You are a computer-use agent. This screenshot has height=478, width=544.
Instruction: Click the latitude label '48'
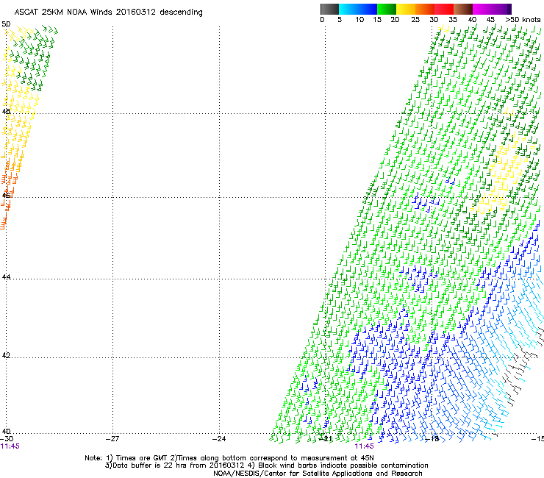6,112
